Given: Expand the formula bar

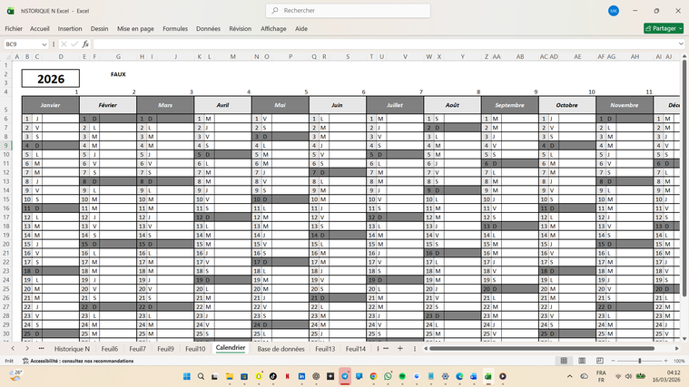Looking at the screenshot, I should (x=681, y=44).
